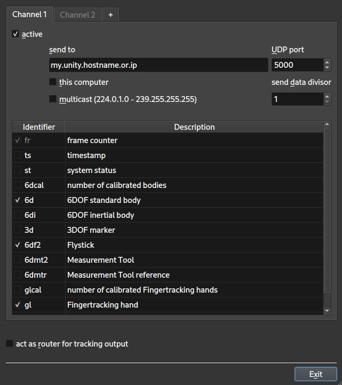Image resolution: width=342 pixels, height=385 pixels.
Task: Click the Identifier column header
Action: (x=38, y=127)
